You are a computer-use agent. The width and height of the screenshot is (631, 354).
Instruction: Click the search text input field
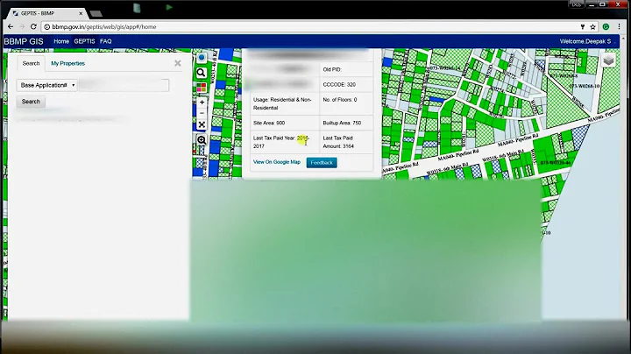(x=124, y=85)
